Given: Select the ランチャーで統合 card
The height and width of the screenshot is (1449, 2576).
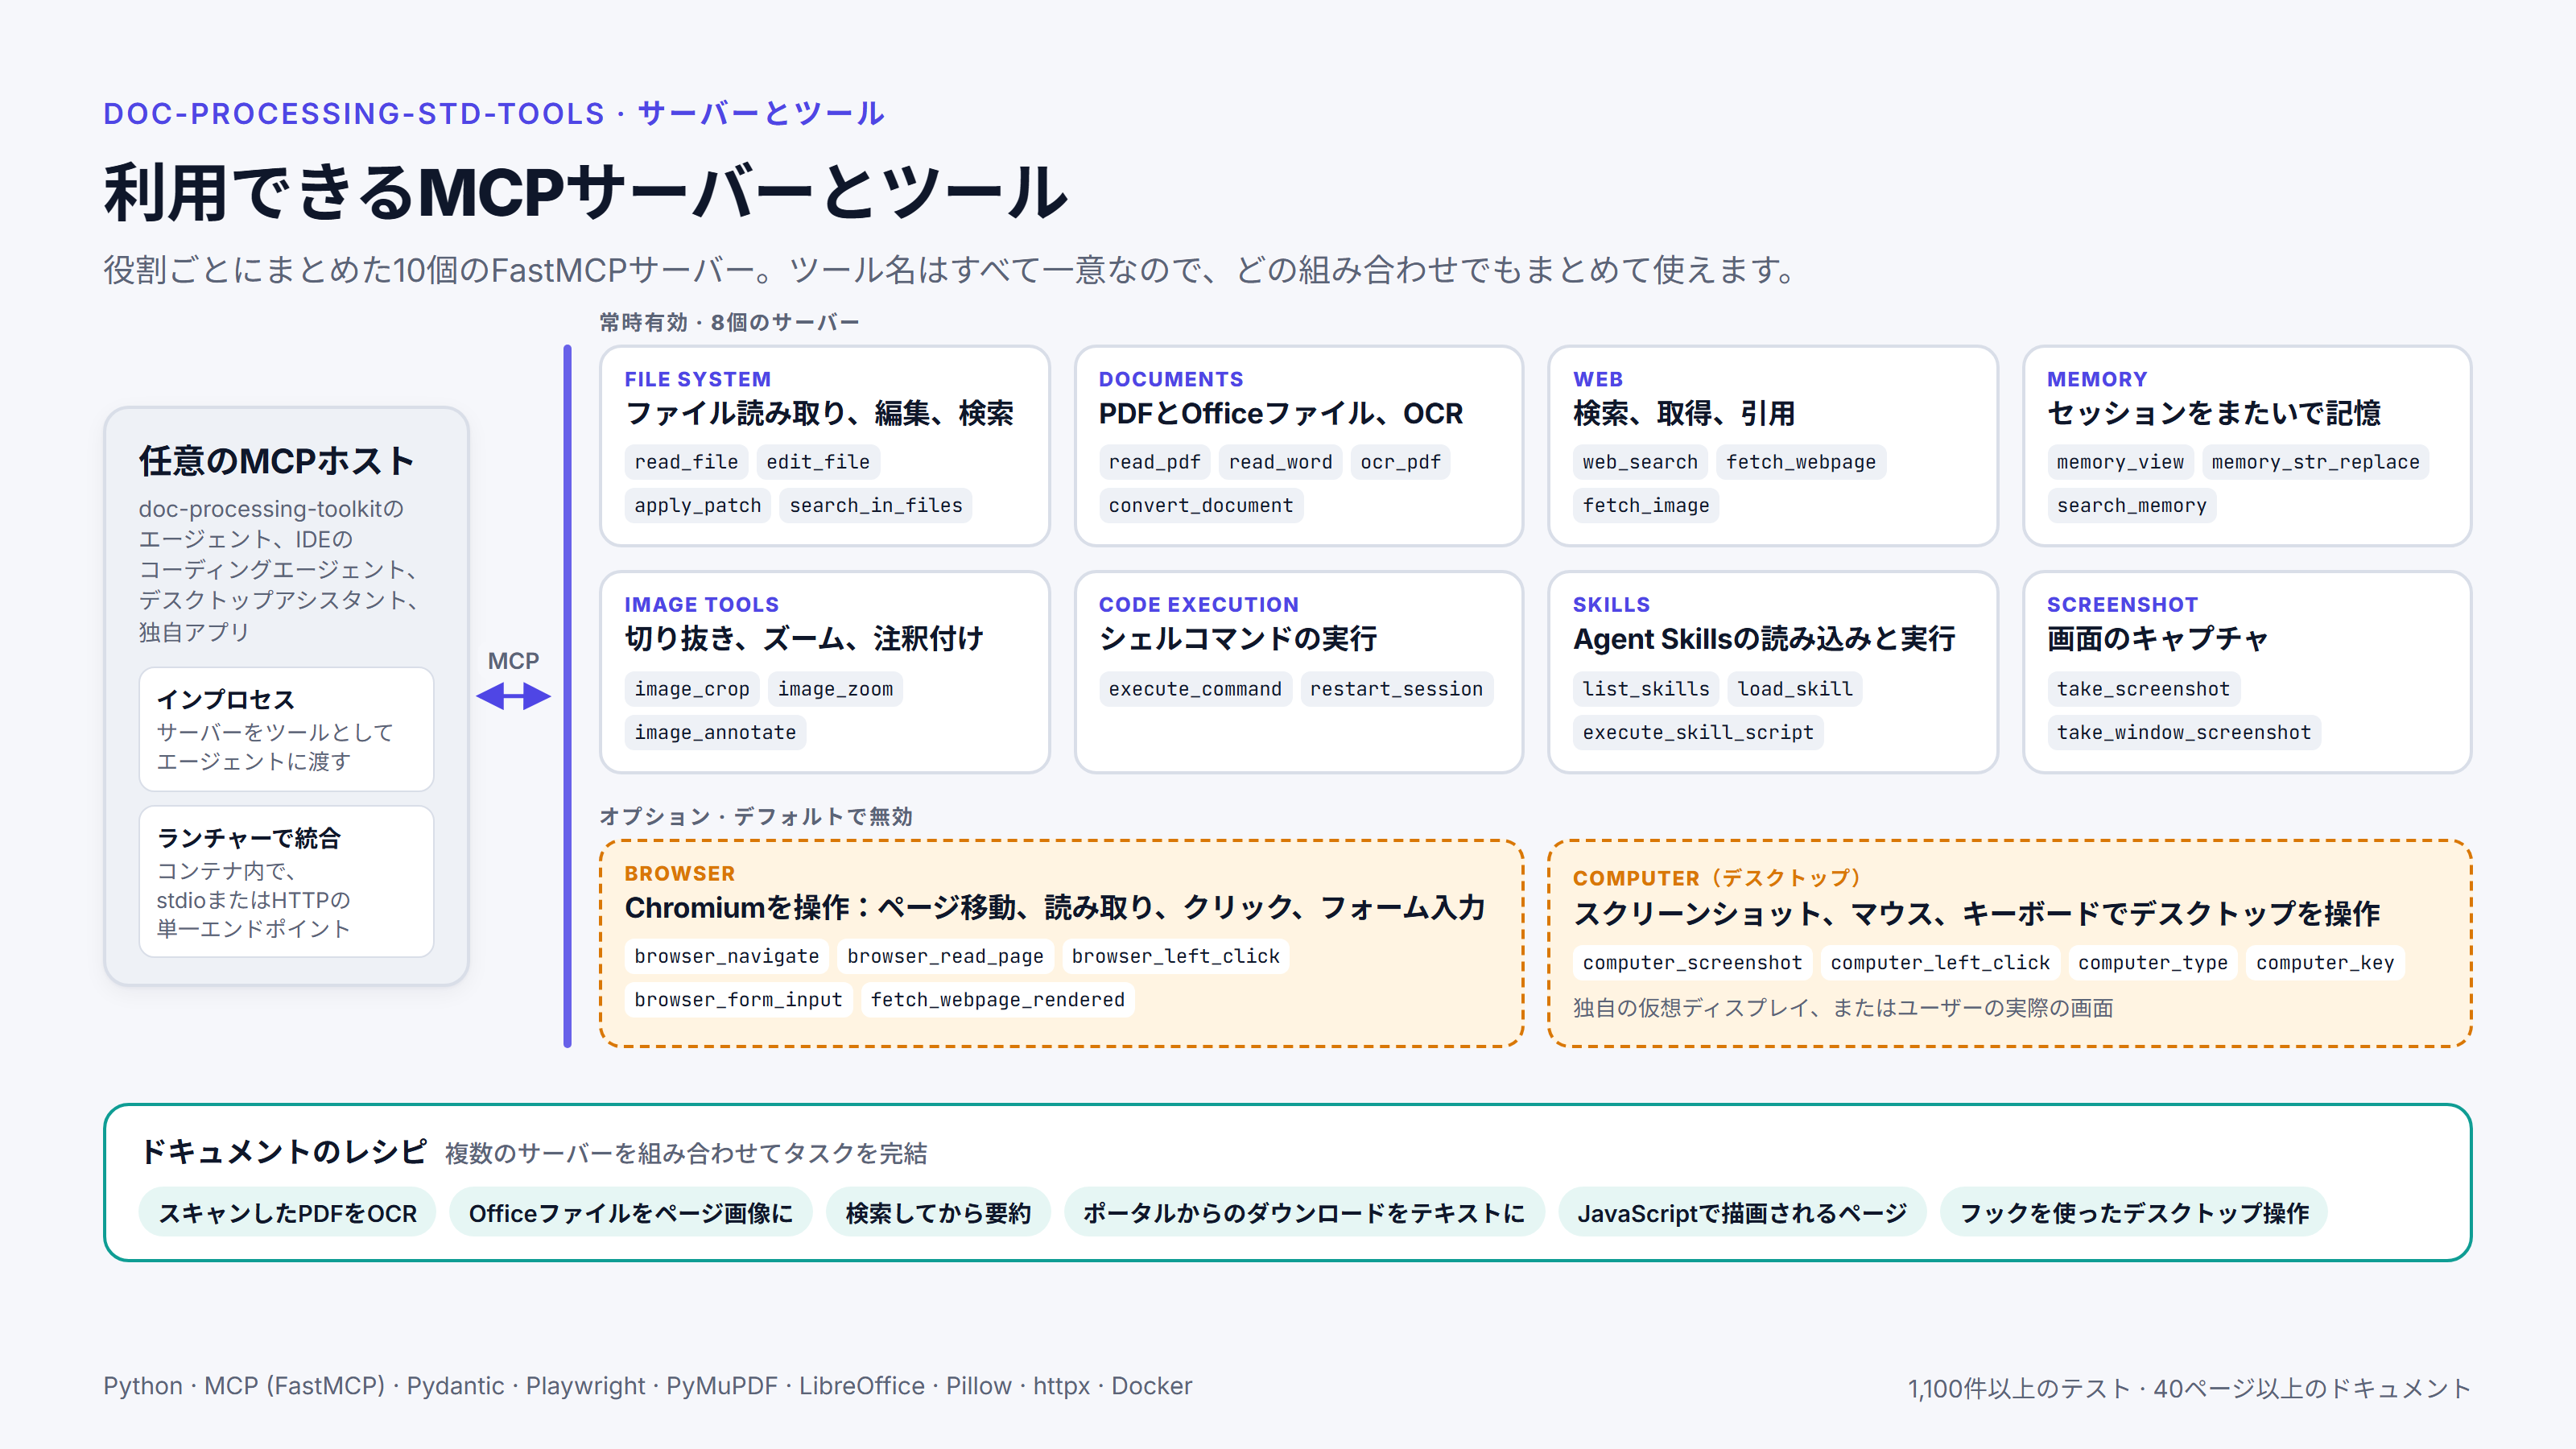Looking at the screenshot, I should [x=286, y=882].
